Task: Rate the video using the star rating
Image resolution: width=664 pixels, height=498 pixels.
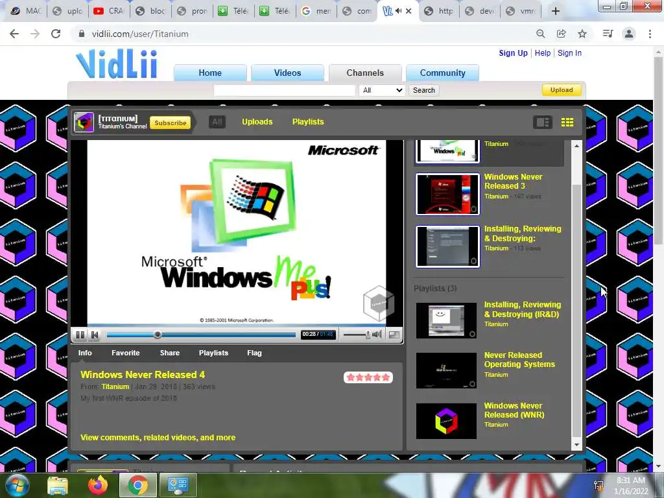Action: pos(368,377)
